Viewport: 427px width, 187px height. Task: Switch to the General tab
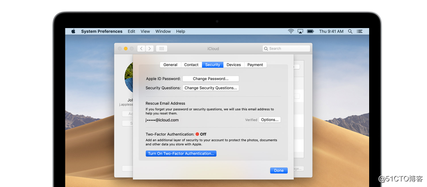pos(170,65)
